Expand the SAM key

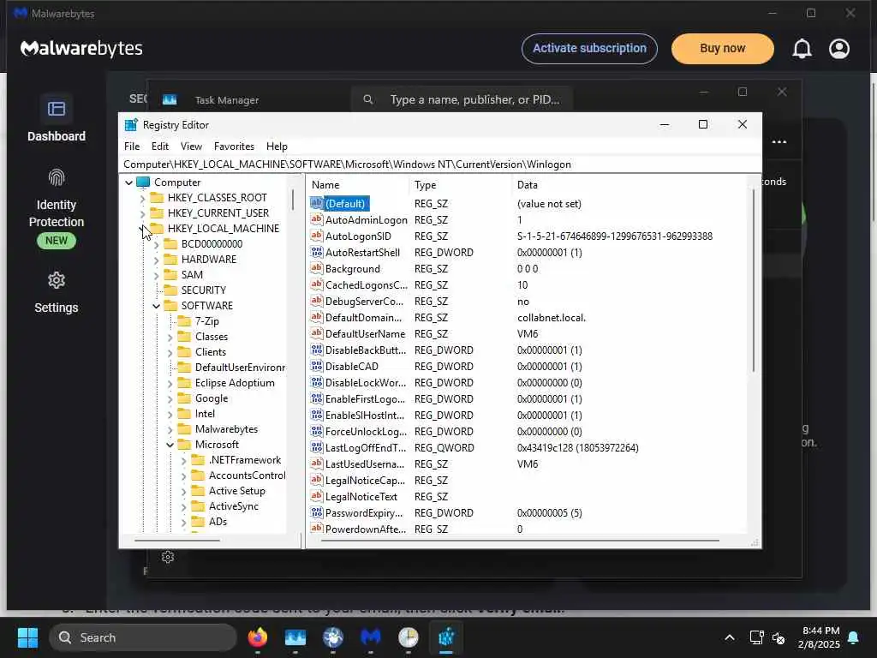(x=156, y=275)
